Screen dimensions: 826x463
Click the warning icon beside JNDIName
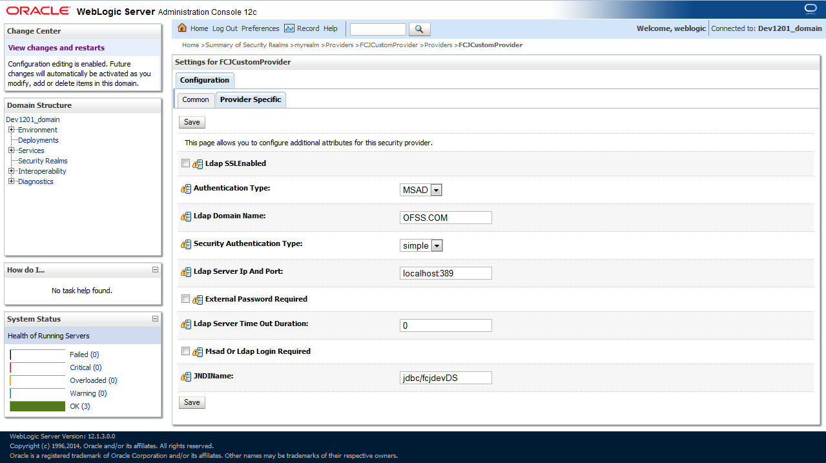pyautogui.click(x=186, y=376)
